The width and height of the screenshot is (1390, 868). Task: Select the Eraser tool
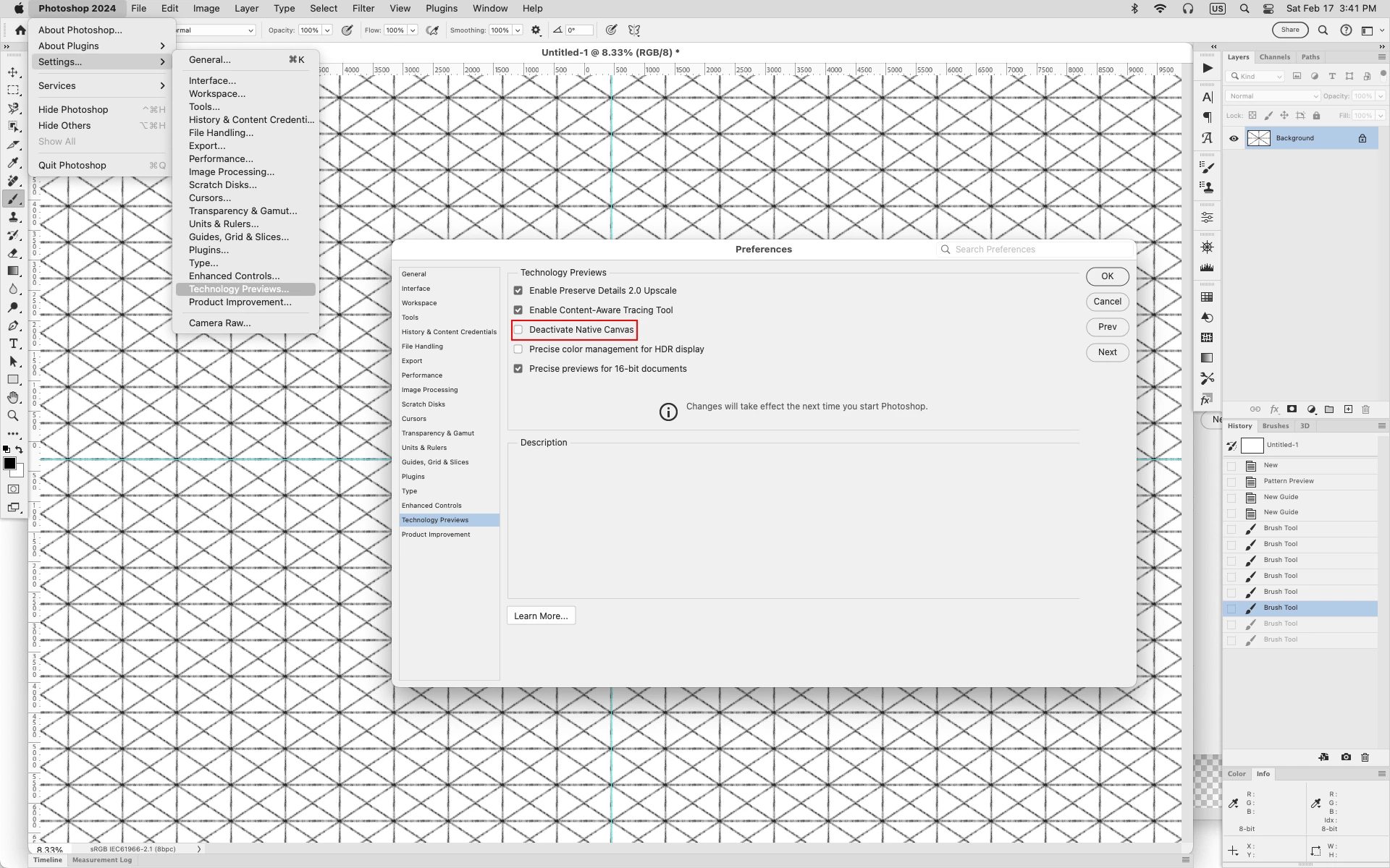point(13,253)
